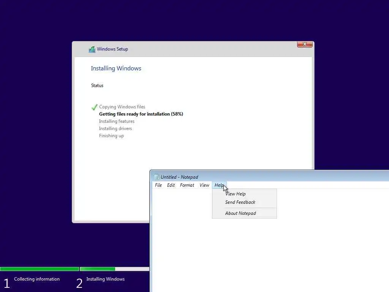The image size is (389, 292).
Task: Click the Windows Setup title text
Action: [x=112, y=49]
